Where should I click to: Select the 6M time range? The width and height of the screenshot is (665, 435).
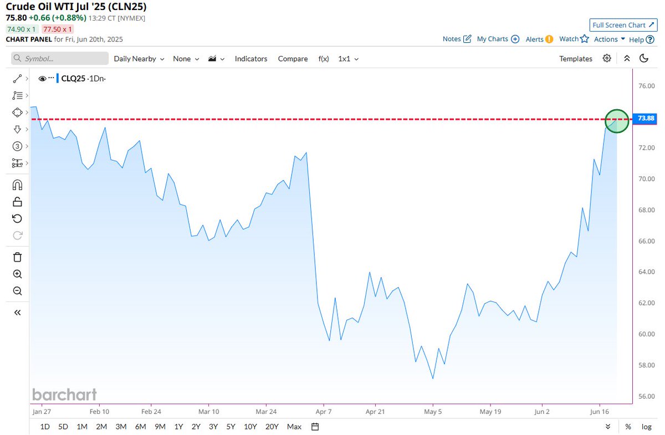141,426
